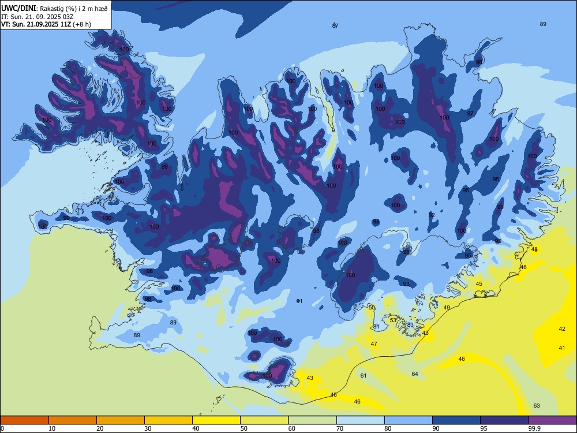Click the pale green 60–70 legend swatch

point(312,420)
